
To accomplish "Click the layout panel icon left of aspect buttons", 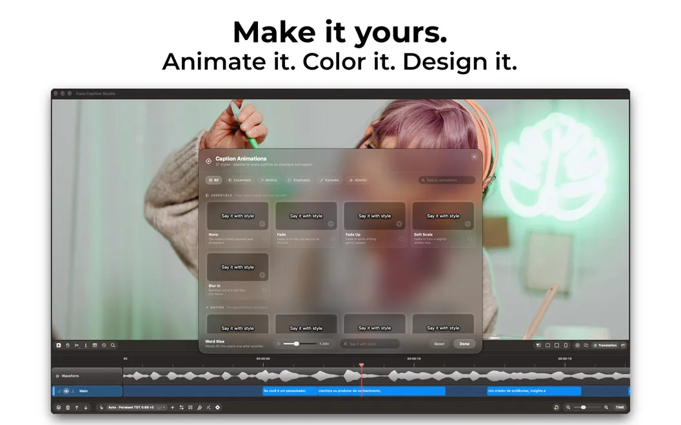I will pyautogui.click(x=538, y=345).
